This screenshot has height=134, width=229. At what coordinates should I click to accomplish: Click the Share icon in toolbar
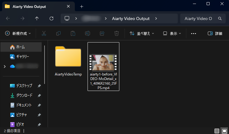tap(102, 33)
